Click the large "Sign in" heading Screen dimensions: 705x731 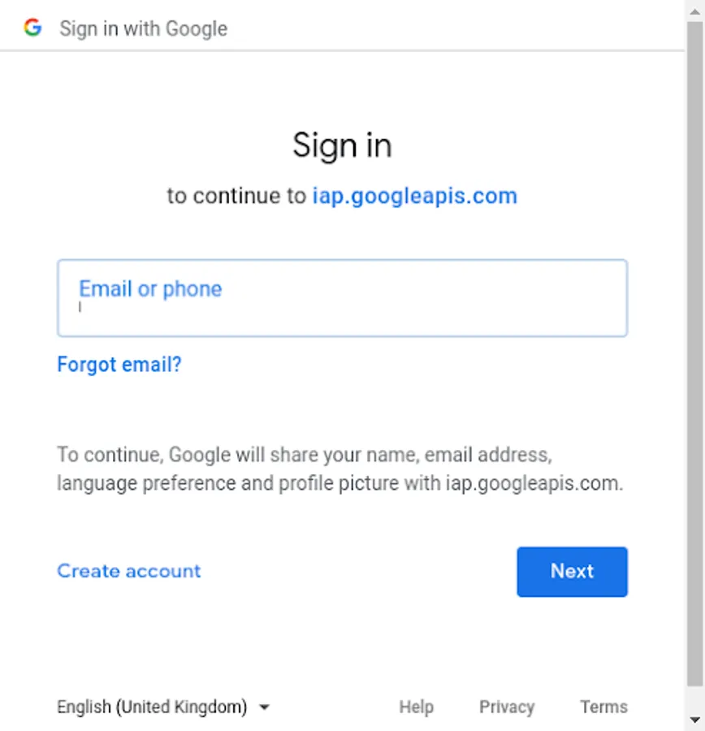[x=342, y=145]
